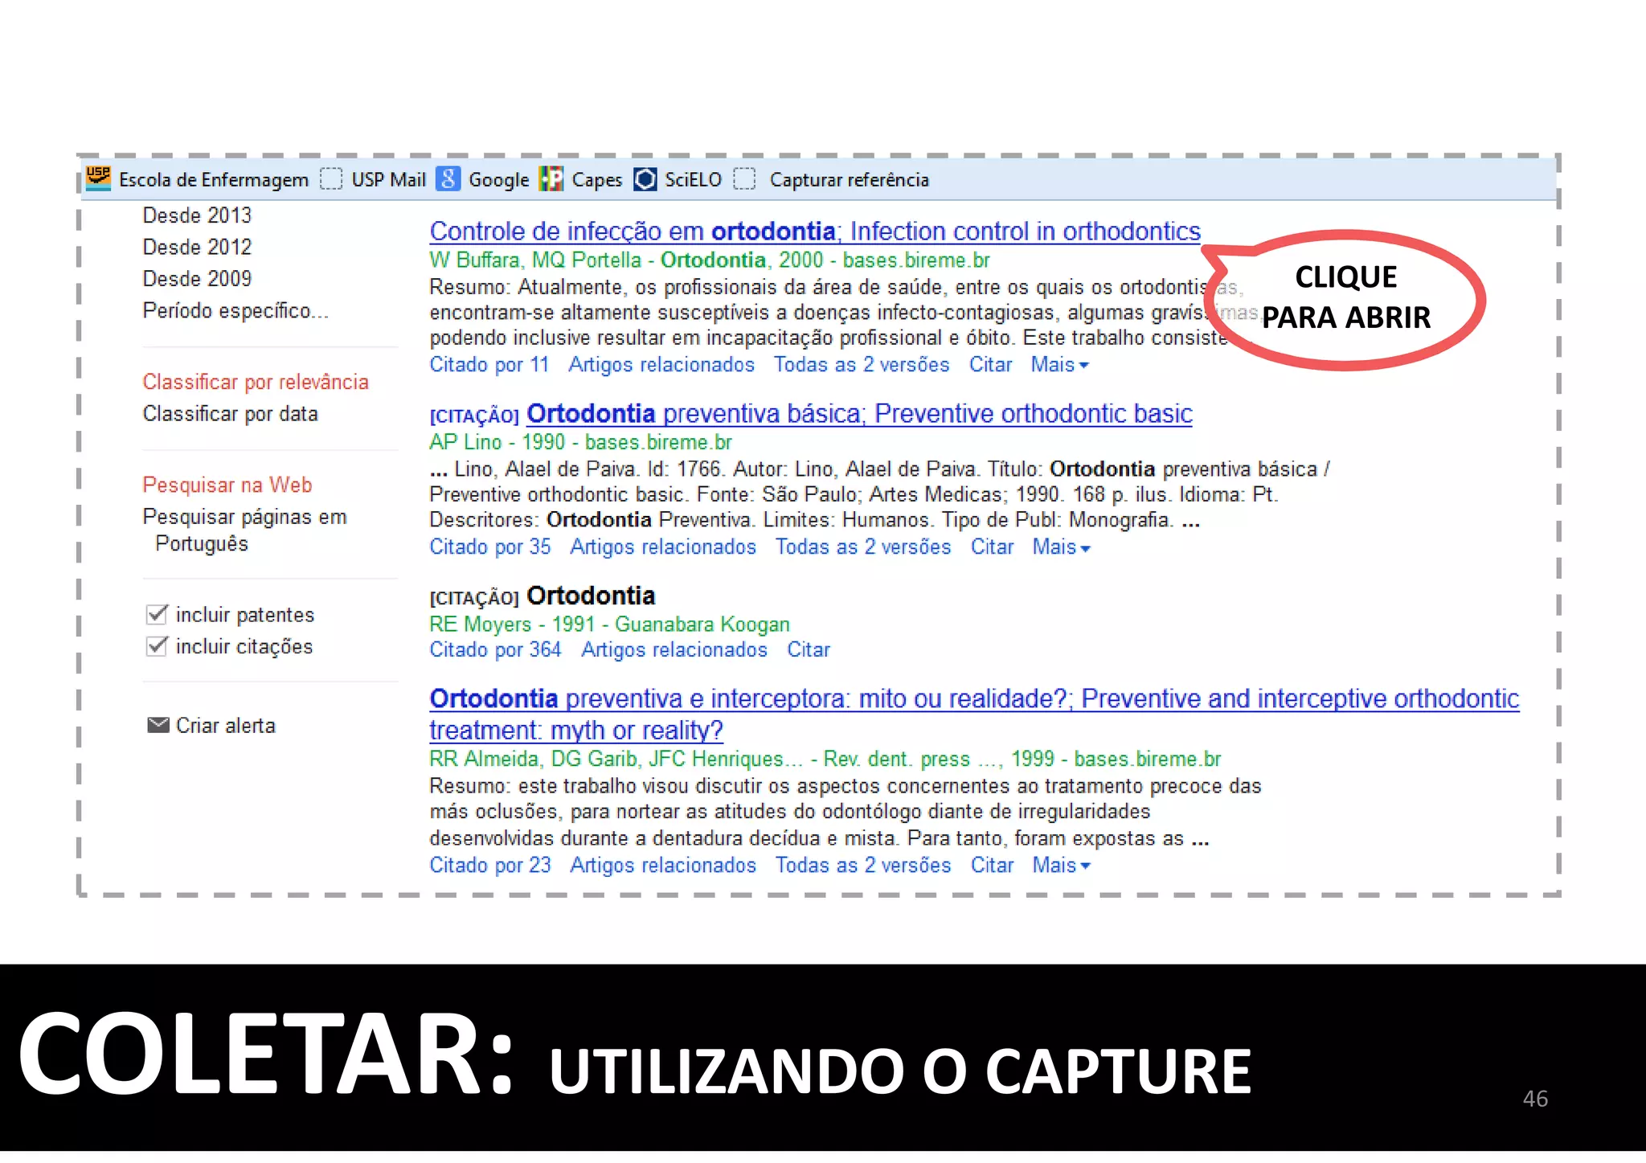Viewport: 1646px width, 1163px height.
Task: Click the Capes bookmark icon
Action: [x=551, y=178]
